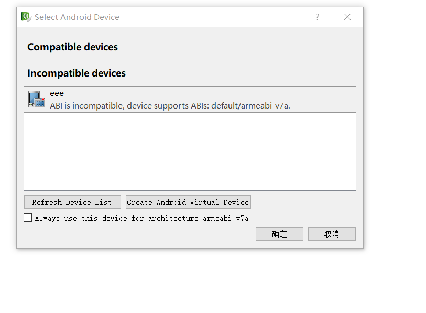The width and height of the screenshot is (426, 313).
Task: Collapse the Incompatible devices section header
Action: click(190, 73)
